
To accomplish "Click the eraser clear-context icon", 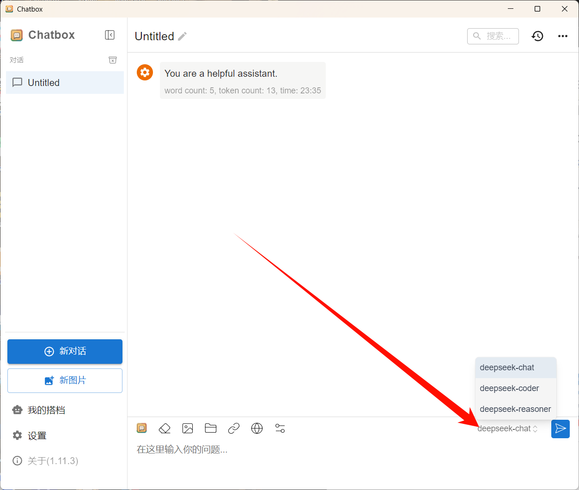I will coord(165,429).
